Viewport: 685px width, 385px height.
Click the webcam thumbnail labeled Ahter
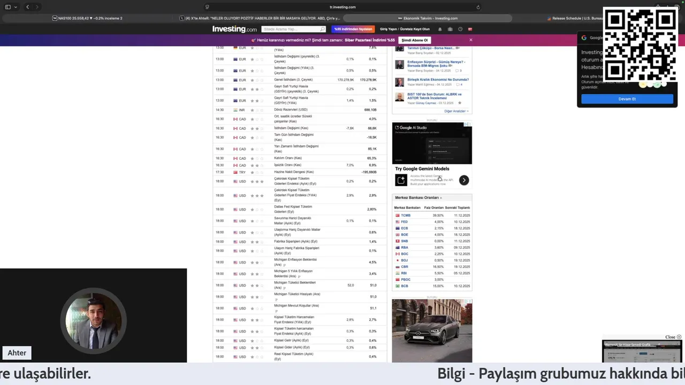tap(93, 320)
